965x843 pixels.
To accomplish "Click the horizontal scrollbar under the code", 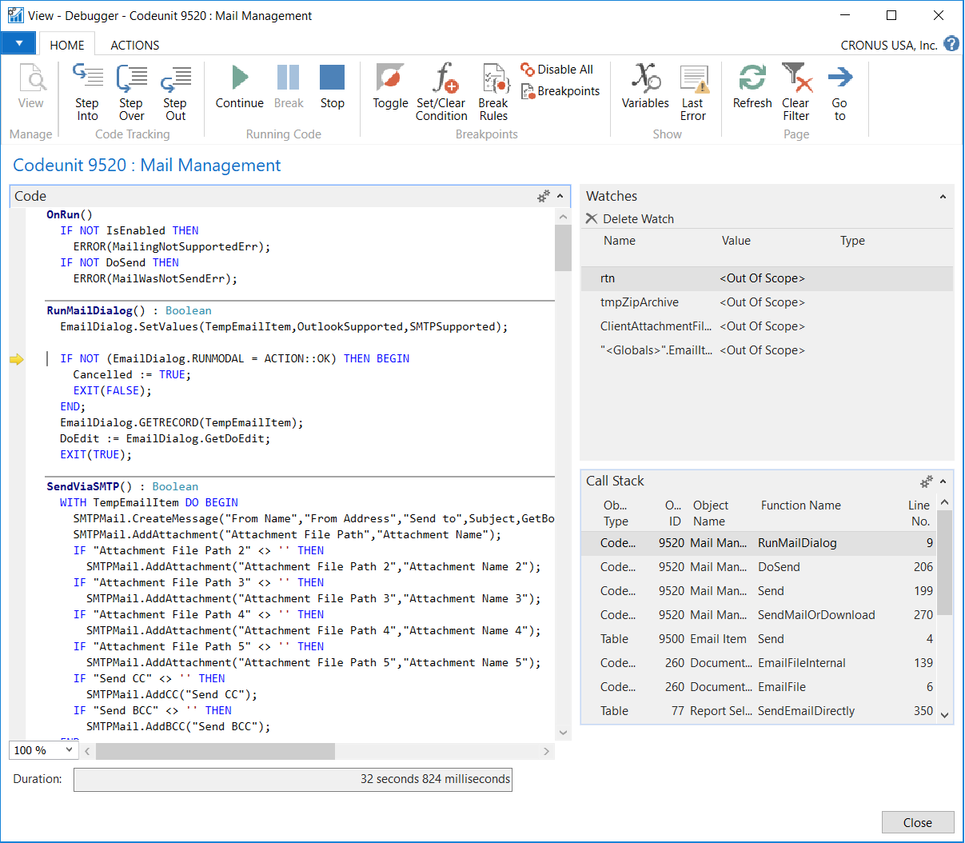I will [216, 751].
